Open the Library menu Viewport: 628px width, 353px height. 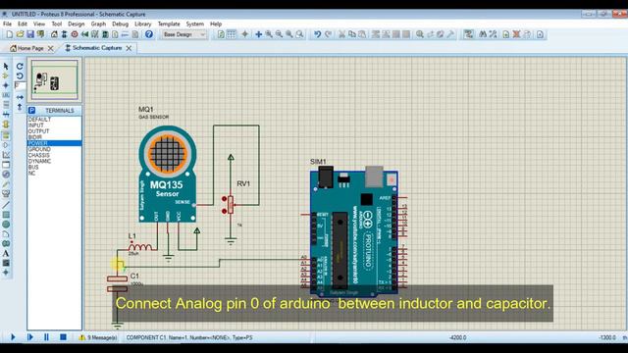[143, 24]
